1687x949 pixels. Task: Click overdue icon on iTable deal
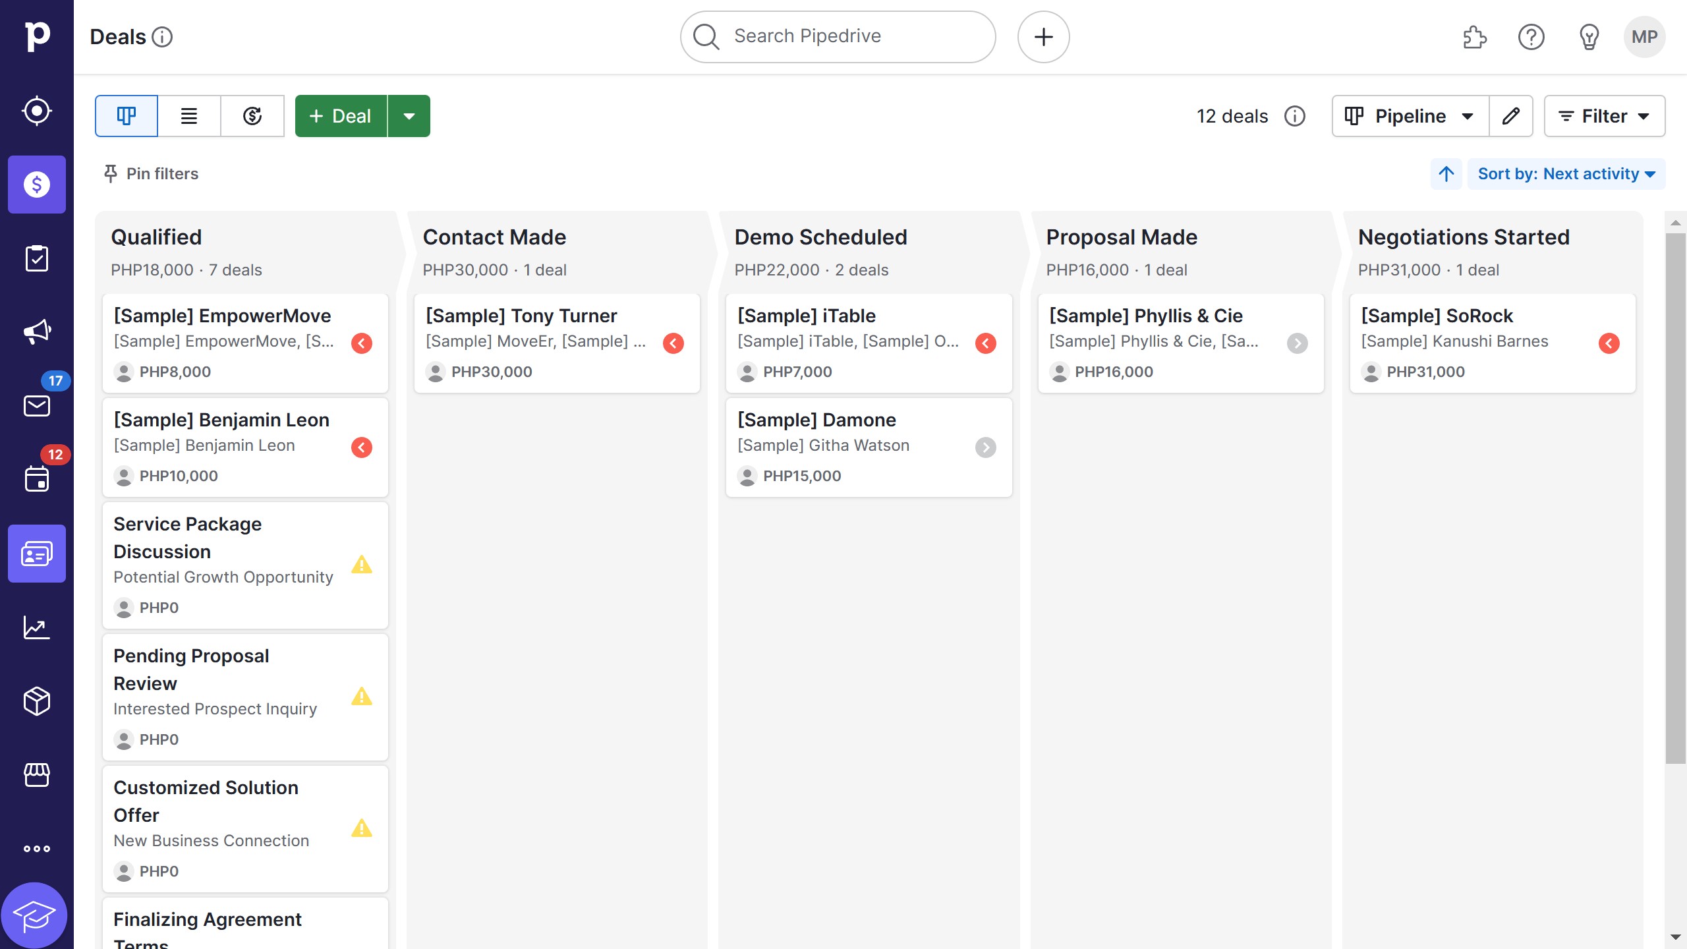[986, 343]
